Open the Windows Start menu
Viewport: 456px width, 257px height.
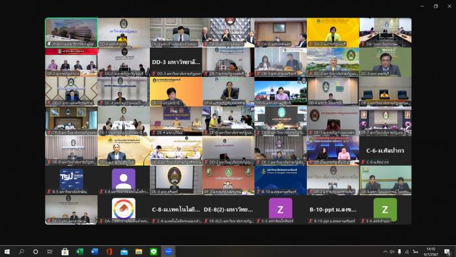[x=7, y=252]
